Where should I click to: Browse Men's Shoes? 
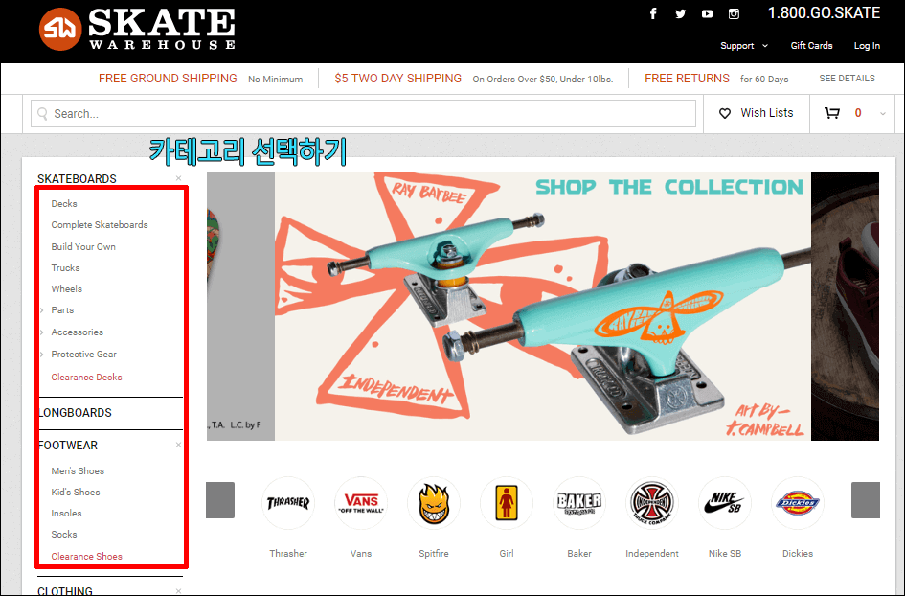point(78,471)
